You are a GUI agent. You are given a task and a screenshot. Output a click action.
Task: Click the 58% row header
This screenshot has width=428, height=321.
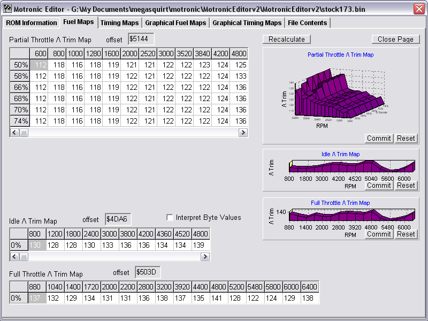pos(20,76)
